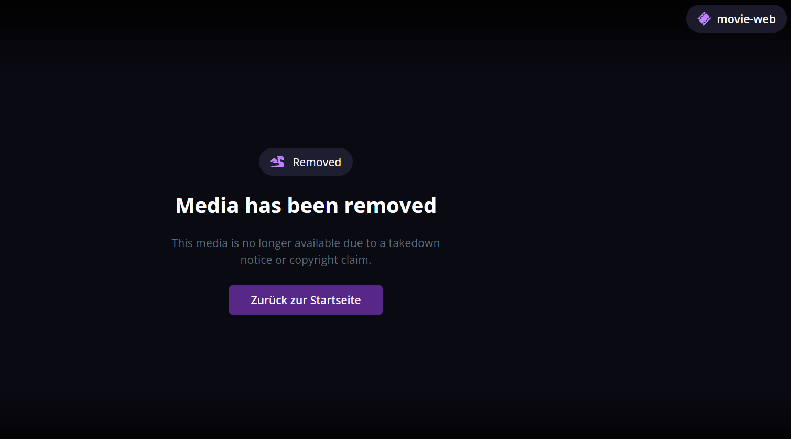Click the This media is no longer available line
791x439 pixels.
click(x=306, y=243)
